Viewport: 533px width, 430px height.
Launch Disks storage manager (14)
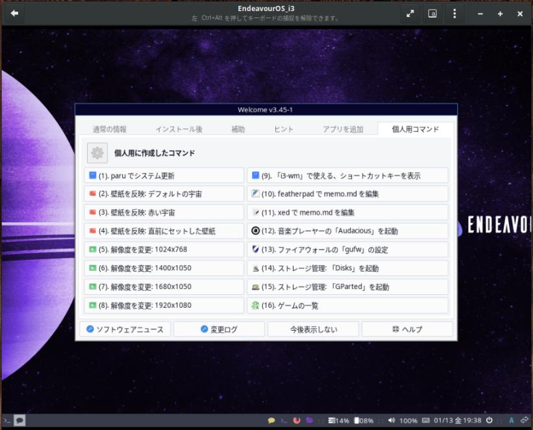(x=347, y=268)
